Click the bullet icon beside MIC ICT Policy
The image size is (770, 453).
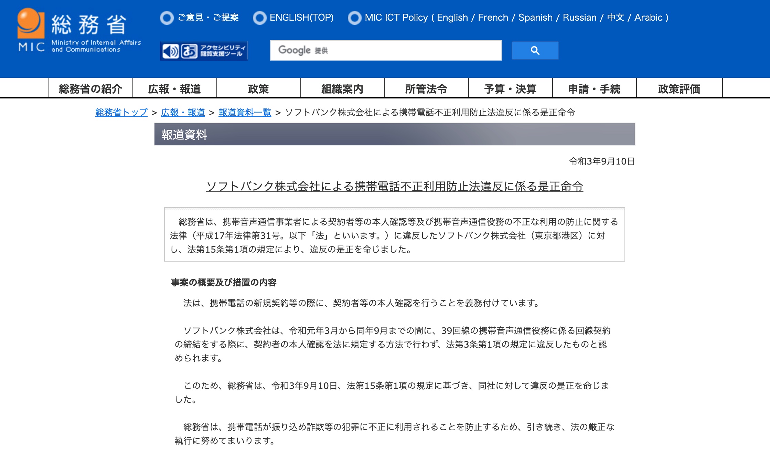(354, 18)
